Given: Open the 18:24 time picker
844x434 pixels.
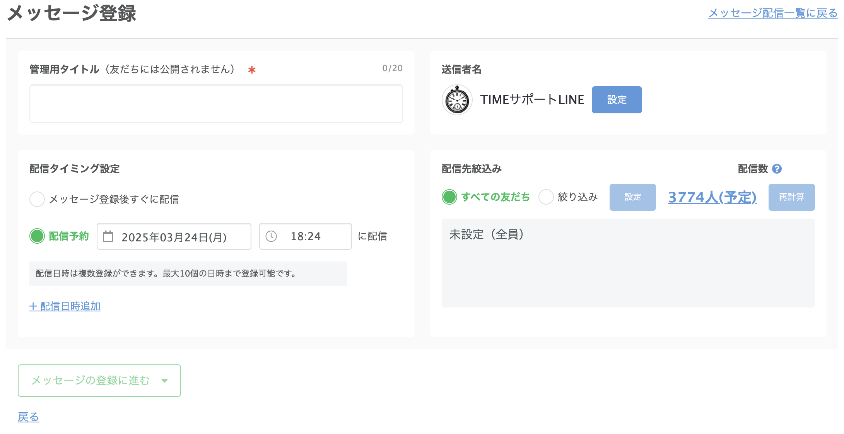Looking at the screenshot, I should coord(306,236).
